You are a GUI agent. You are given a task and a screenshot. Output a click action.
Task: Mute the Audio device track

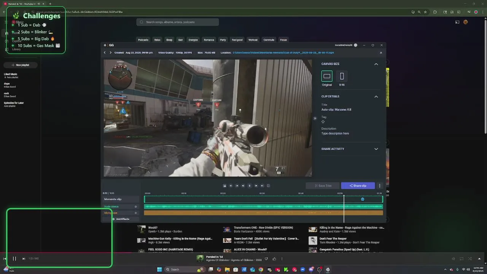coord(135,207)
